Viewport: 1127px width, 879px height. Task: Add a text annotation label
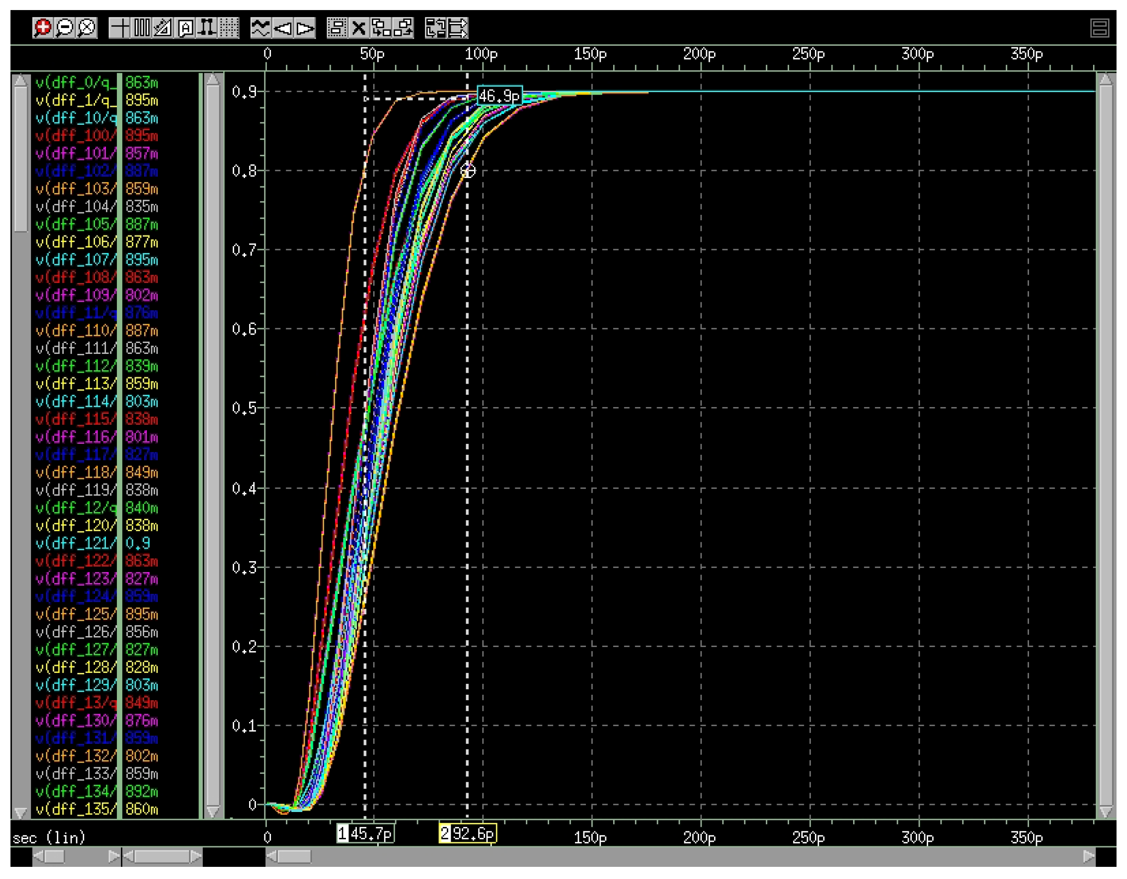pos(185,27)
